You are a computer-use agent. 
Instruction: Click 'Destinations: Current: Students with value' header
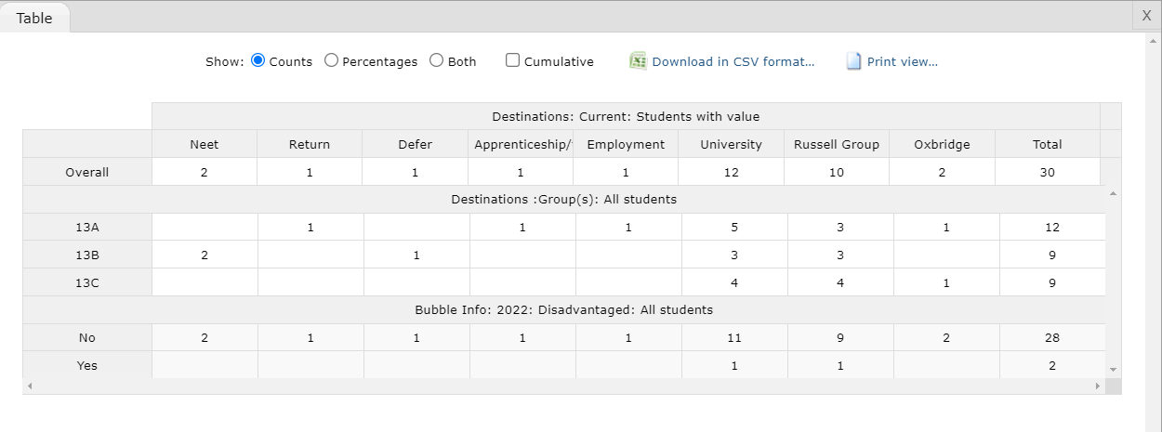pyautogui.click(x=626, y=116)
